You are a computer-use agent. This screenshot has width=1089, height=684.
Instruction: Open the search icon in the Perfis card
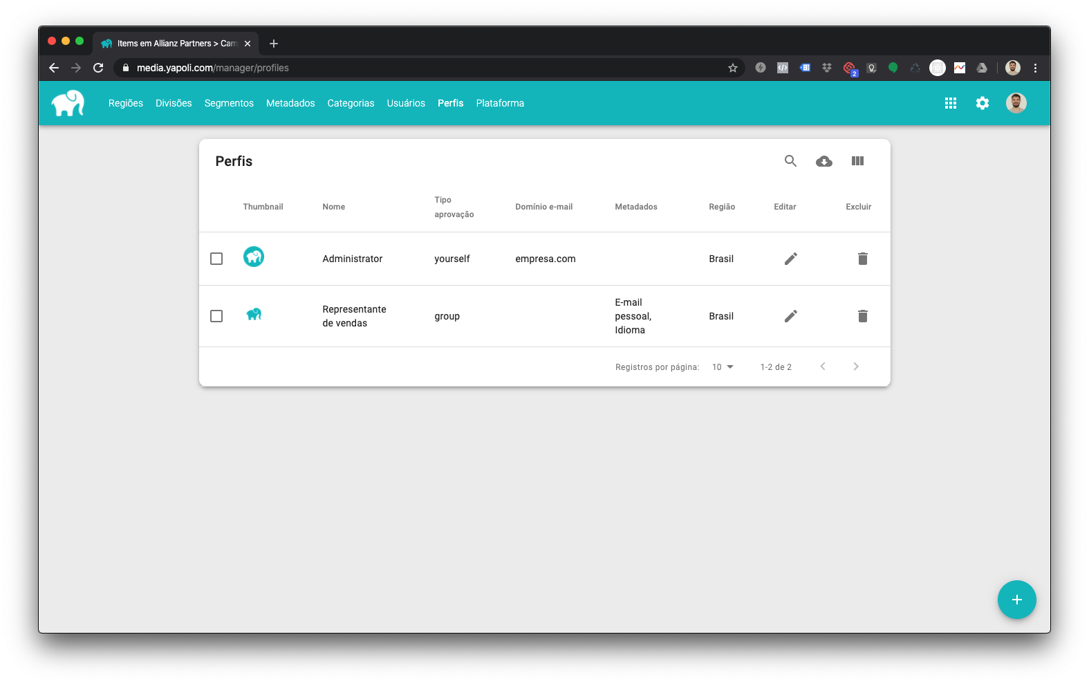790,161
